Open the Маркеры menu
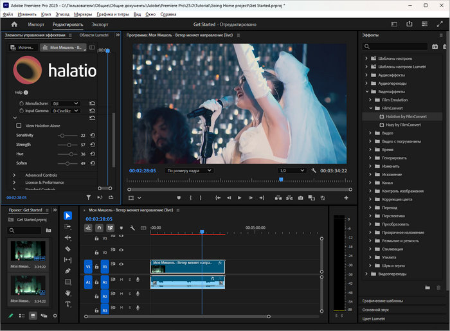The image size is (450, 331). click(x=83, y=14)
